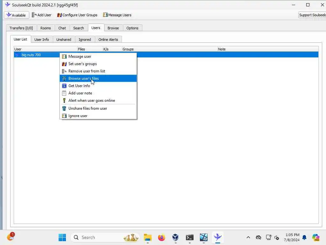This screenshot has width=326, height=245.
Task: Click Message Users in the toolbar
Action: [x=117, y=15]
